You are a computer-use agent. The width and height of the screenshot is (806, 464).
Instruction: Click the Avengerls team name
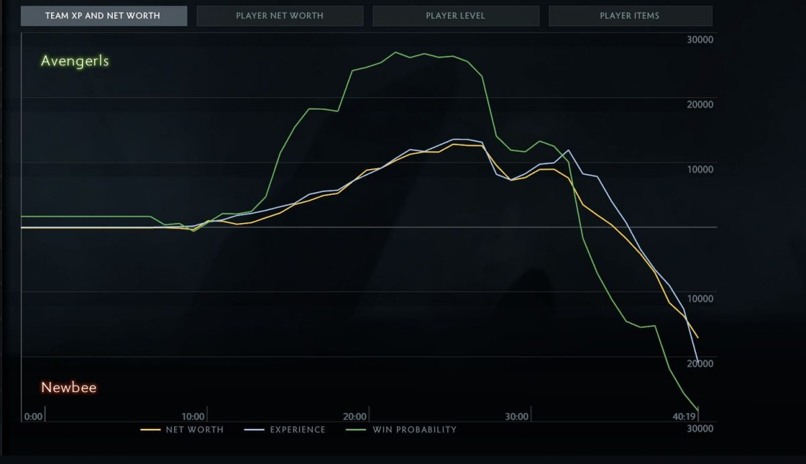pos(75,61)
